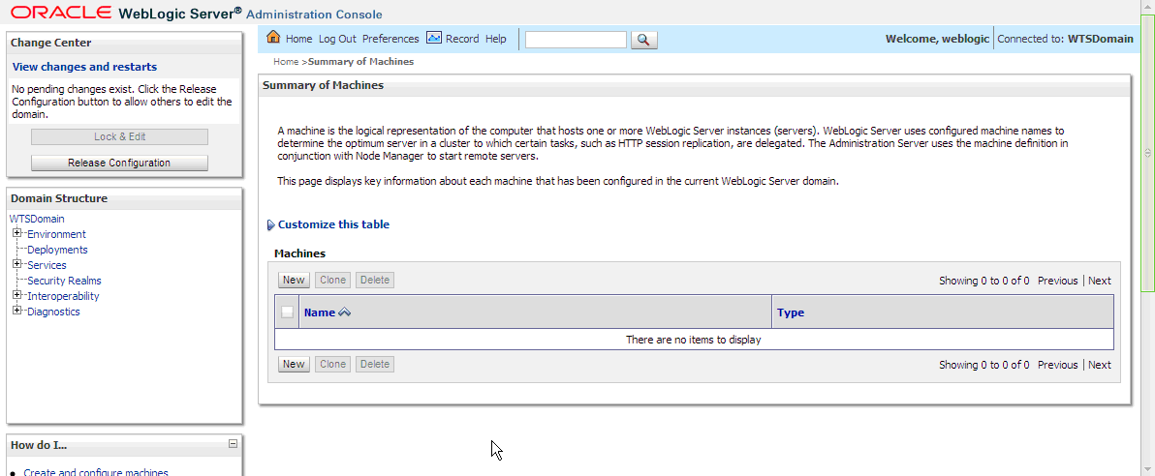Click the top New button above table
The width and height of the screenshot is (1155, 476).
pyautogui.click(x=294, y=280)
